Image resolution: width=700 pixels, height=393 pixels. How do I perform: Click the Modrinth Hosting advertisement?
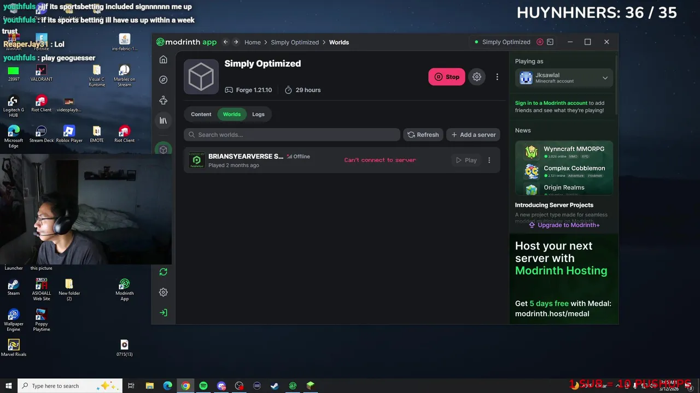(564, 279)
